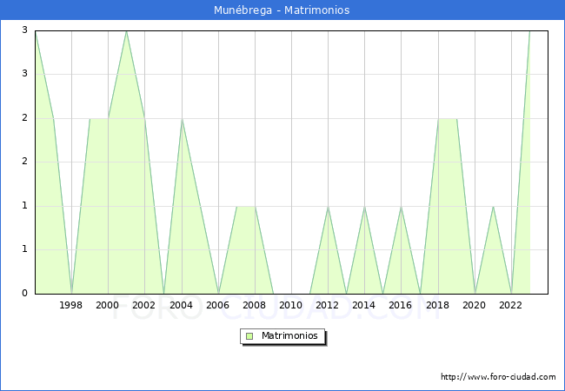
Task: Click the 2020 x-axis label
Action: pyautogui.click(x=475, y=305)
